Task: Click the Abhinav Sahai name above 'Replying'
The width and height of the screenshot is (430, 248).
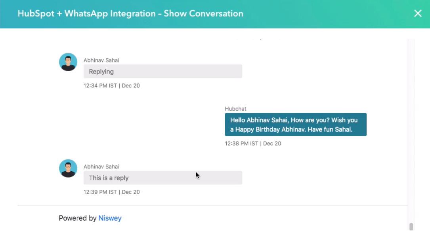Action: coord(101,60)
